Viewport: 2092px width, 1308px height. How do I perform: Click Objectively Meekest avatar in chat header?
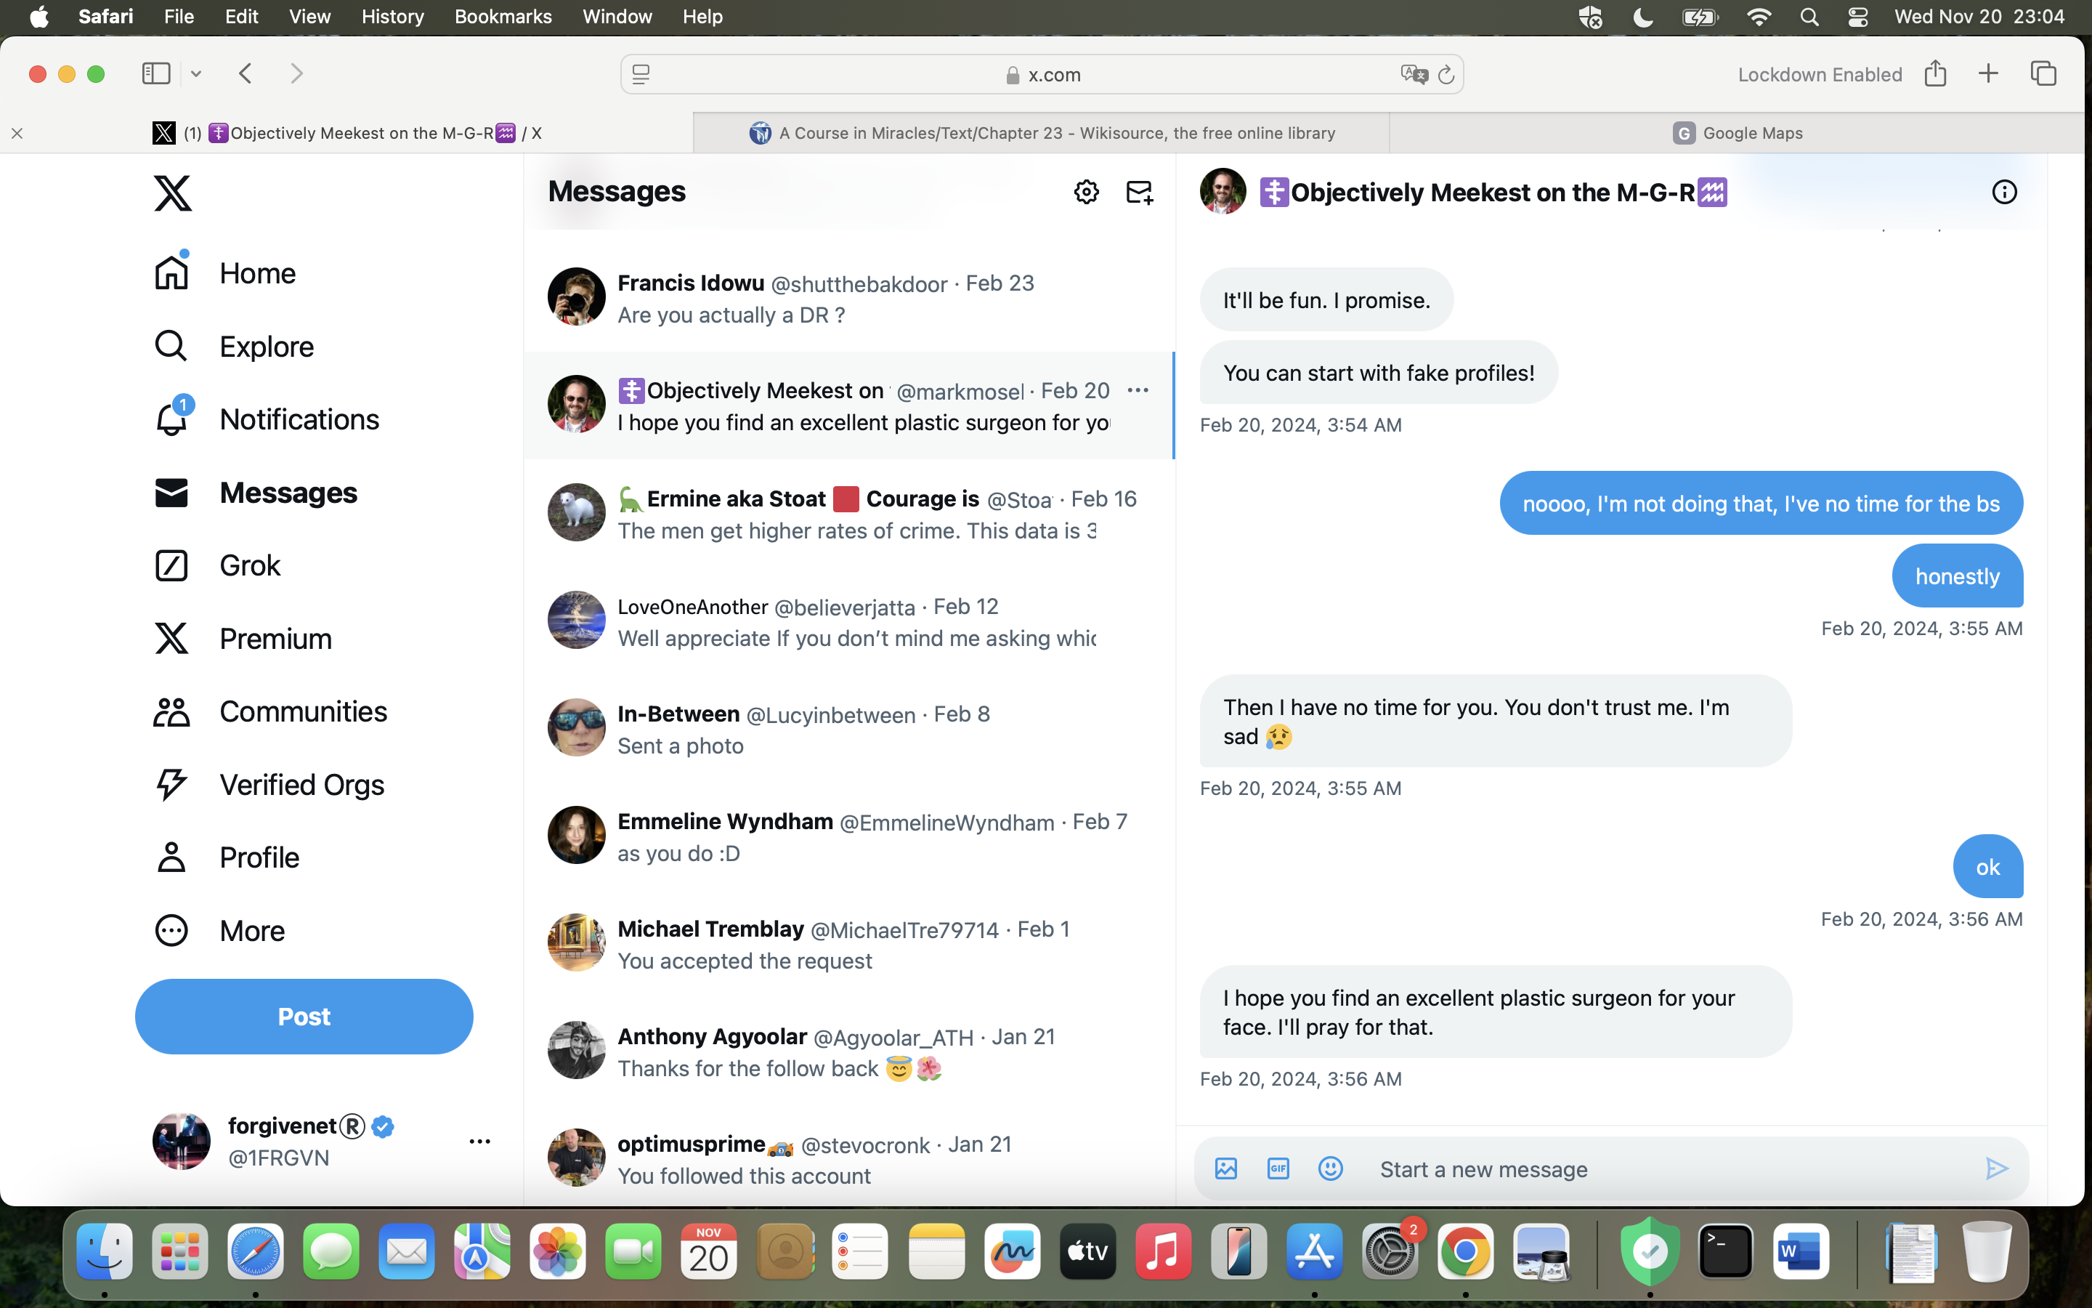click(x=1223, y=191)
